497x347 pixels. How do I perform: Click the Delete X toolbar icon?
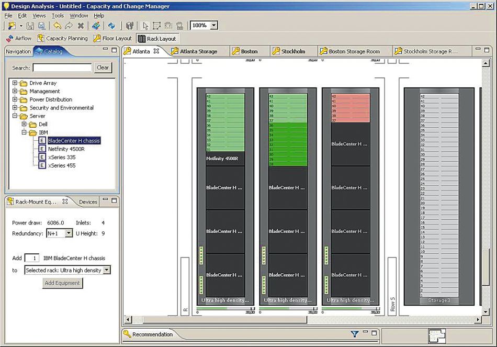pyautogui.click(x=81, y=26)
